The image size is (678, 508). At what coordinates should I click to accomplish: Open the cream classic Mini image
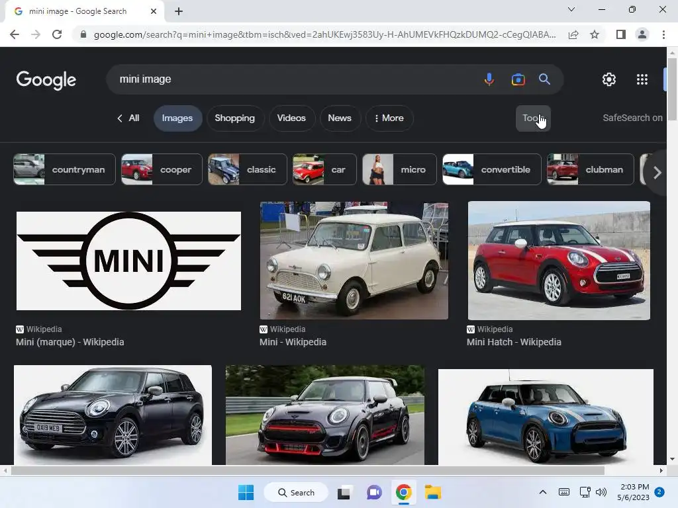coord(354,261)
